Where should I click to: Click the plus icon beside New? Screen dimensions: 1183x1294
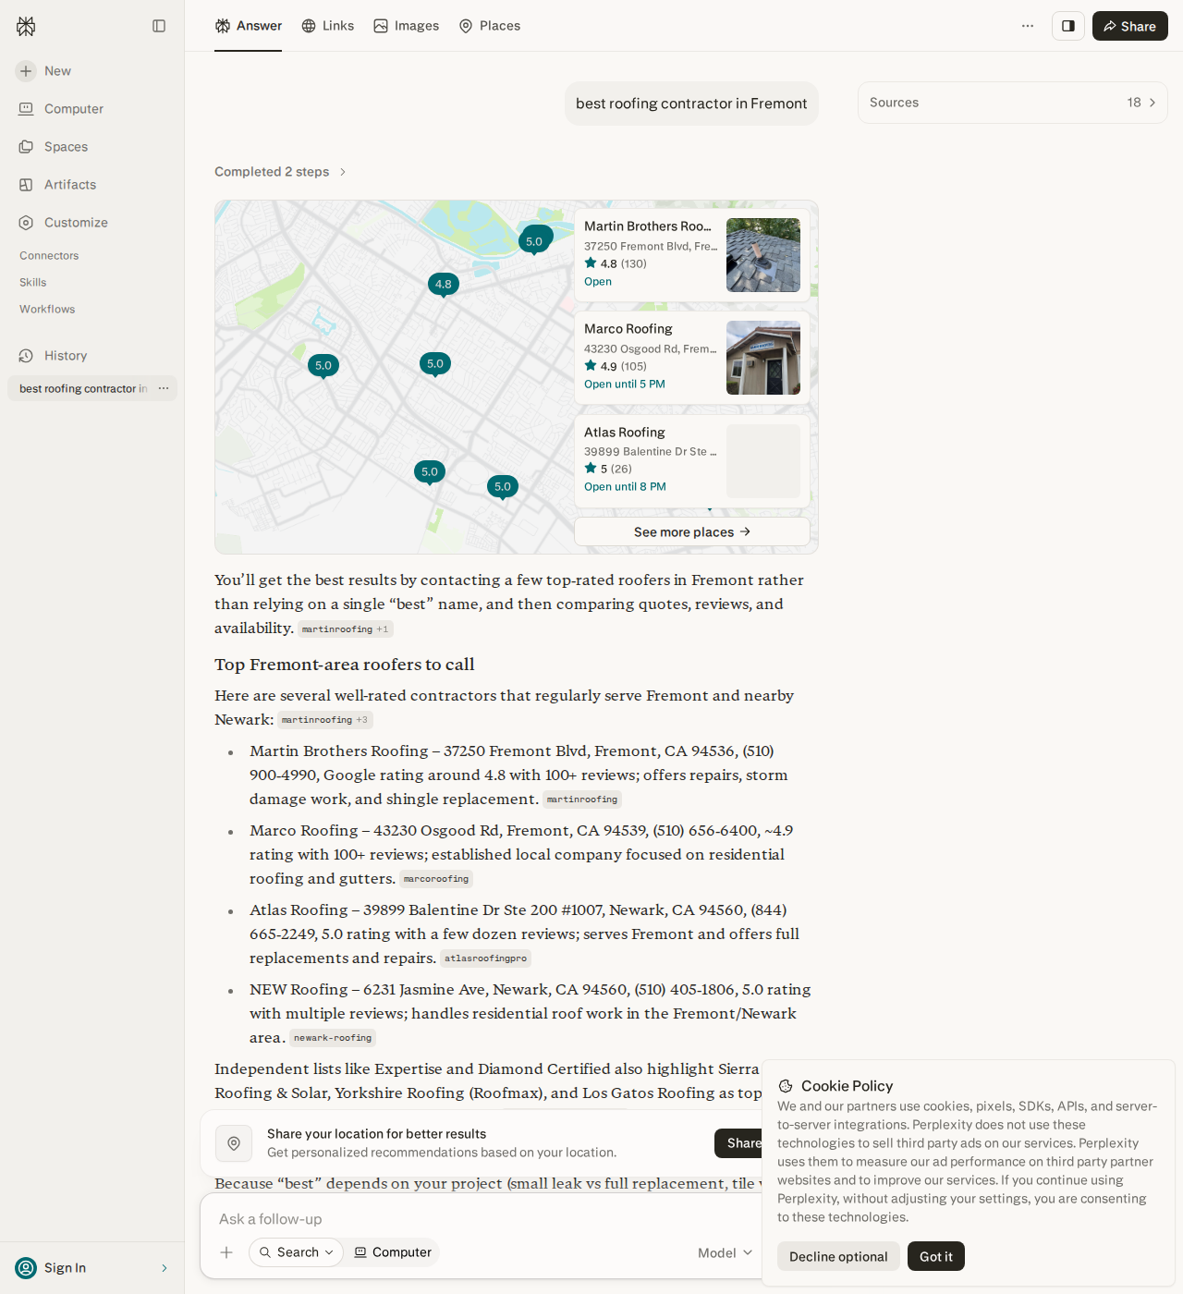(26, 71)
